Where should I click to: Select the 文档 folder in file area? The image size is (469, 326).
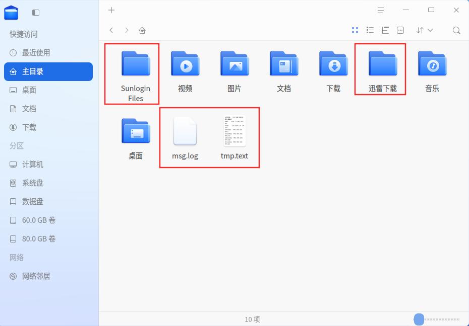pyautogui.click(x=284, y=71)
